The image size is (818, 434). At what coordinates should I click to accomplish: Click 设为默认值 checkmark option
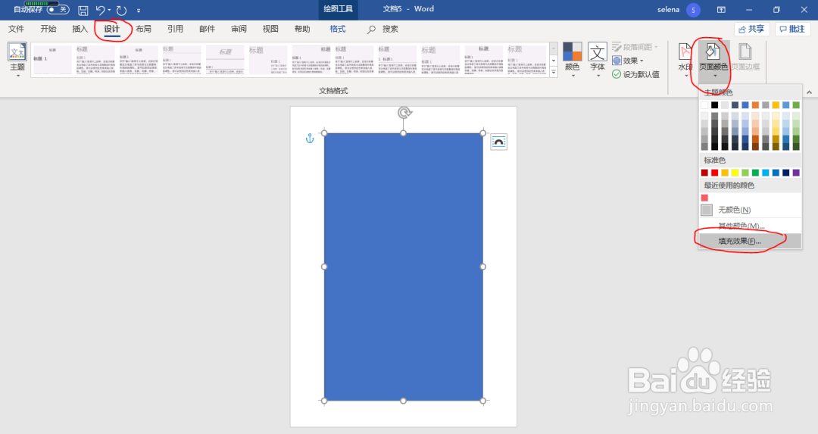click(635, 74)
